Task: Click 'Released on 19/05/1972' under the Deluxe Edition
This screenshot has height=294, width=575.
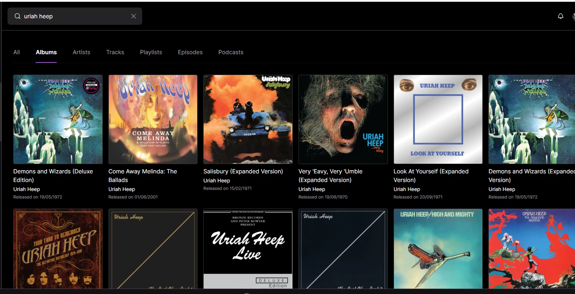Action: tap(38, 197)
